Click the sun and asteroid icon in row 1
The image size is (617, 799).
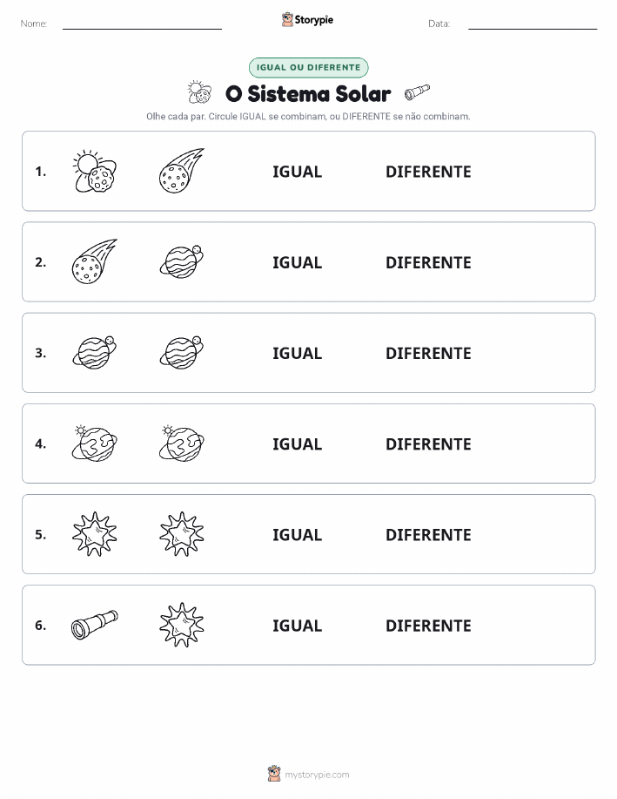coord(95,171)
